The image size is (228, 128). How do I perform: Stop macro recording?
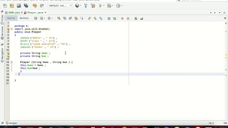128,18
